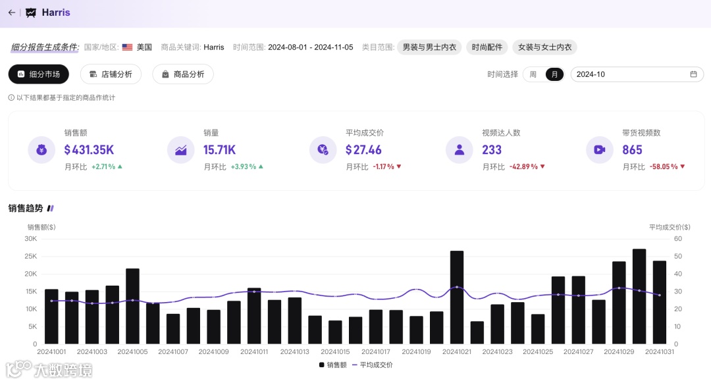Click the average price (平均成交价) tag icon
Screen dimensions: 711x383
pyautogui.click(x=323, y=149)
